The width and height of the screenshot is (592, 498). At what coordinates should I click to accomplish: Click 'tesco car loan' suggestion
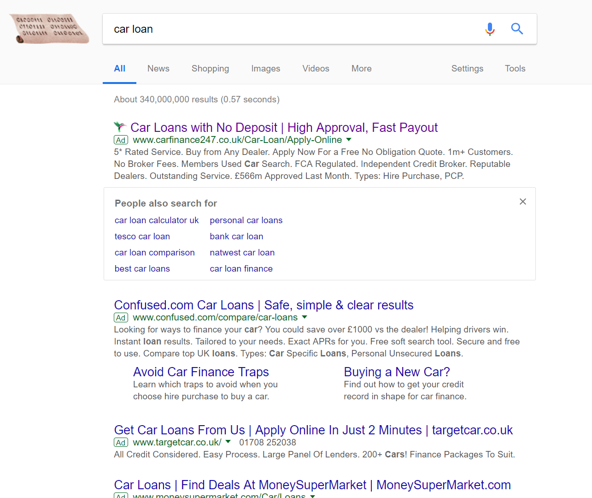pos(142,237)
